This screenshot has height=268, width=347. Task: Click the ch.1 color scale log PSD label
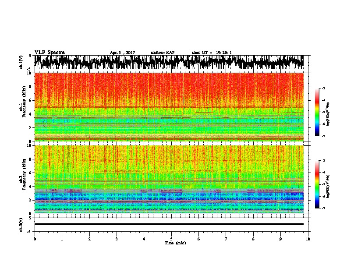tap(328, 114)
